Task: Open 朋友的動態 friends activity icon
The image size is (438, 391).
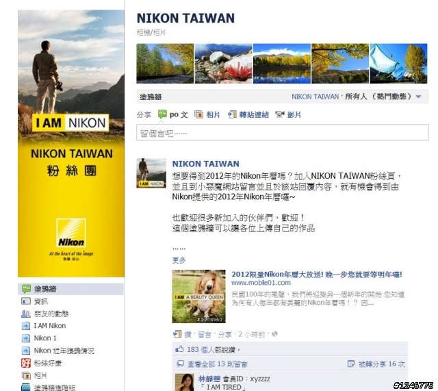Action: (x=26, y=314)
